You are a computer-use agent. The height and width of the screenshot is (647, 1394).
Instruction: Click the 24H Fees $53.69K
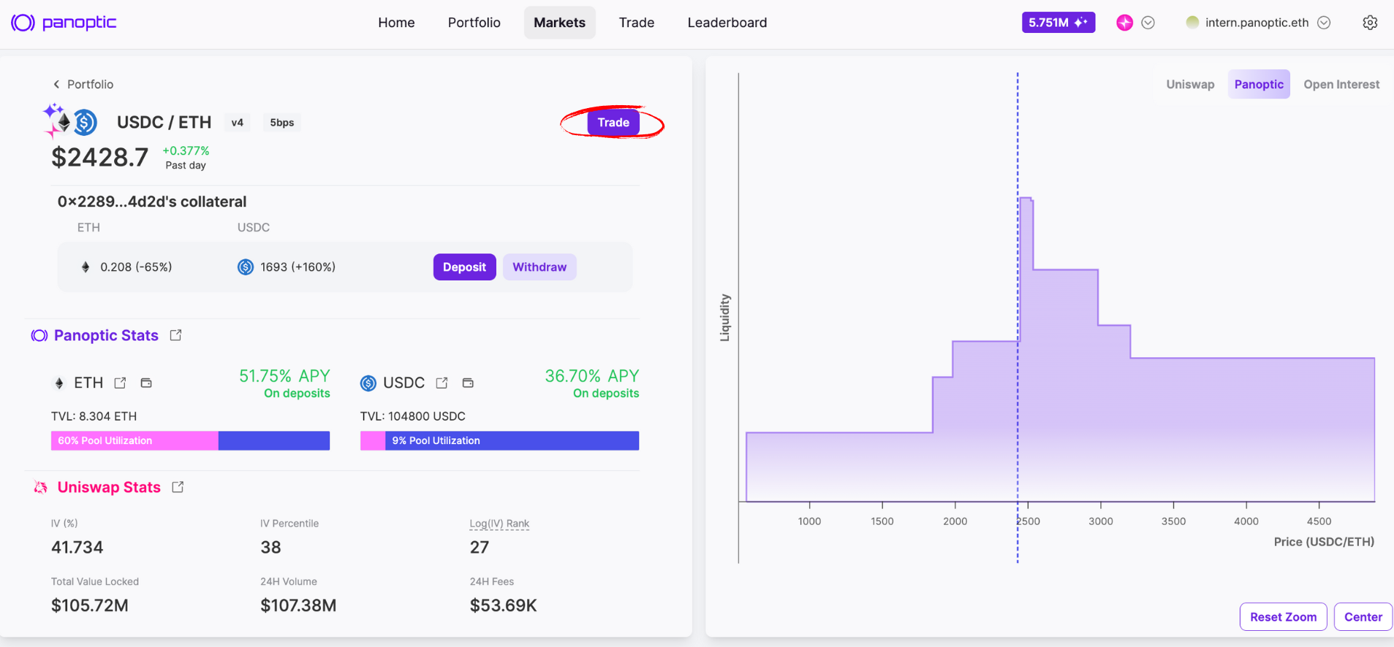click(x=504, y=606)
